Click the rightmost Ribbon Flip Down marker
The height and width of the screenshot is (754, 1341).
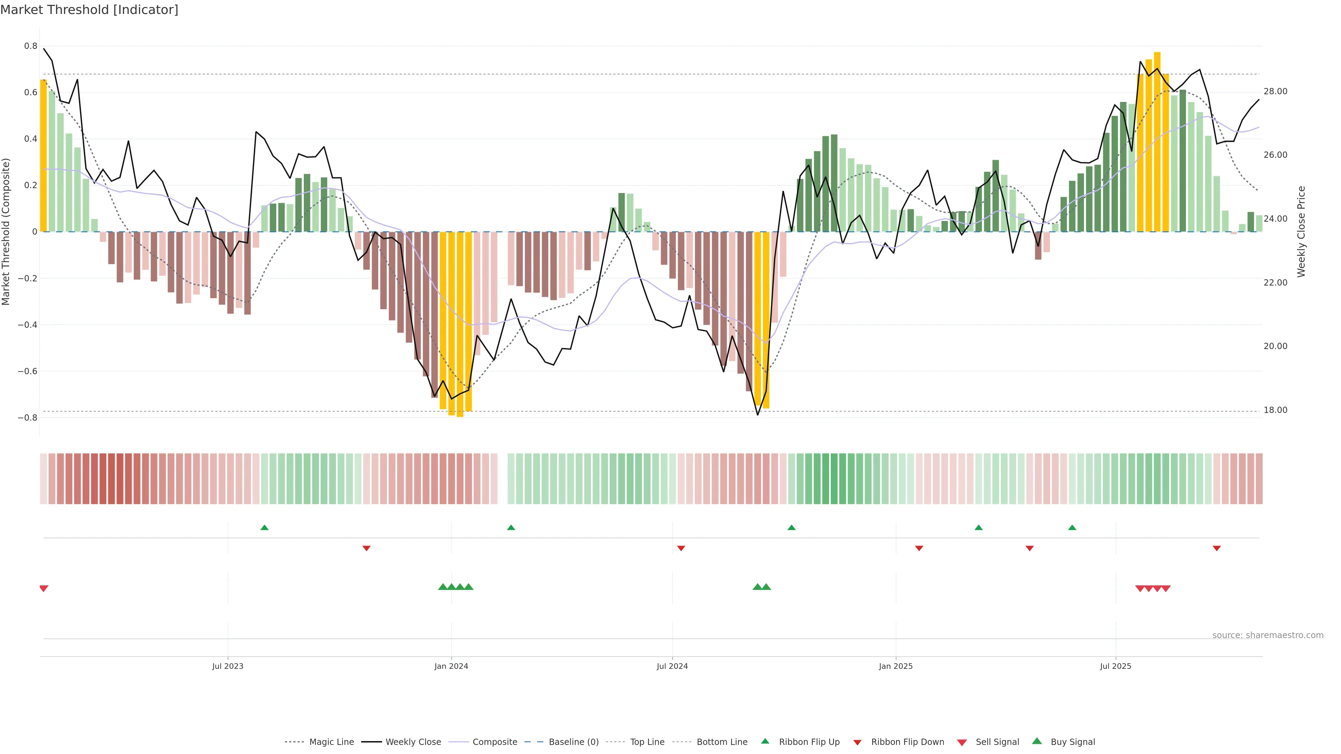point(1217,548)
